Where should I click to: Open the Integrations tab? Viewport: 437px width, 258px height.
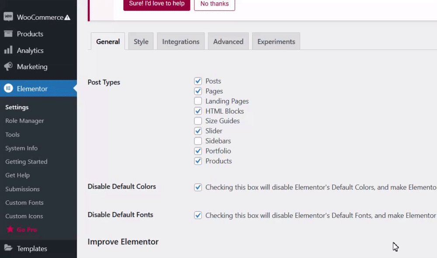[x=180, y=41]
